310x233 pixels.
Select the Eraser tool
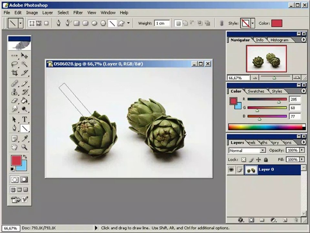coord(15,100)
